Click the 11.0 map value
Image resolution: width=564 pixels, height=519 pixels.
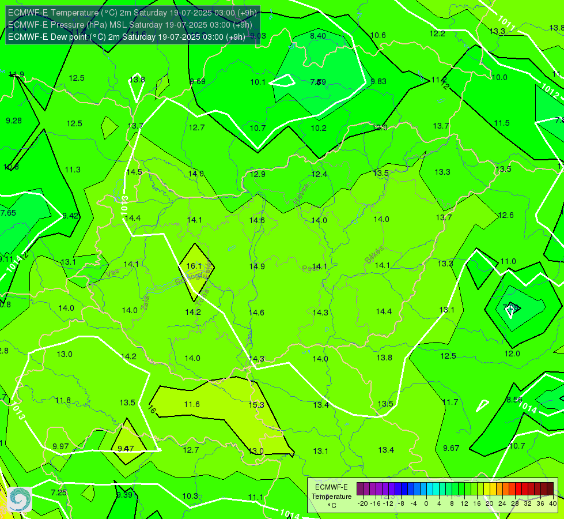[508, 261]
